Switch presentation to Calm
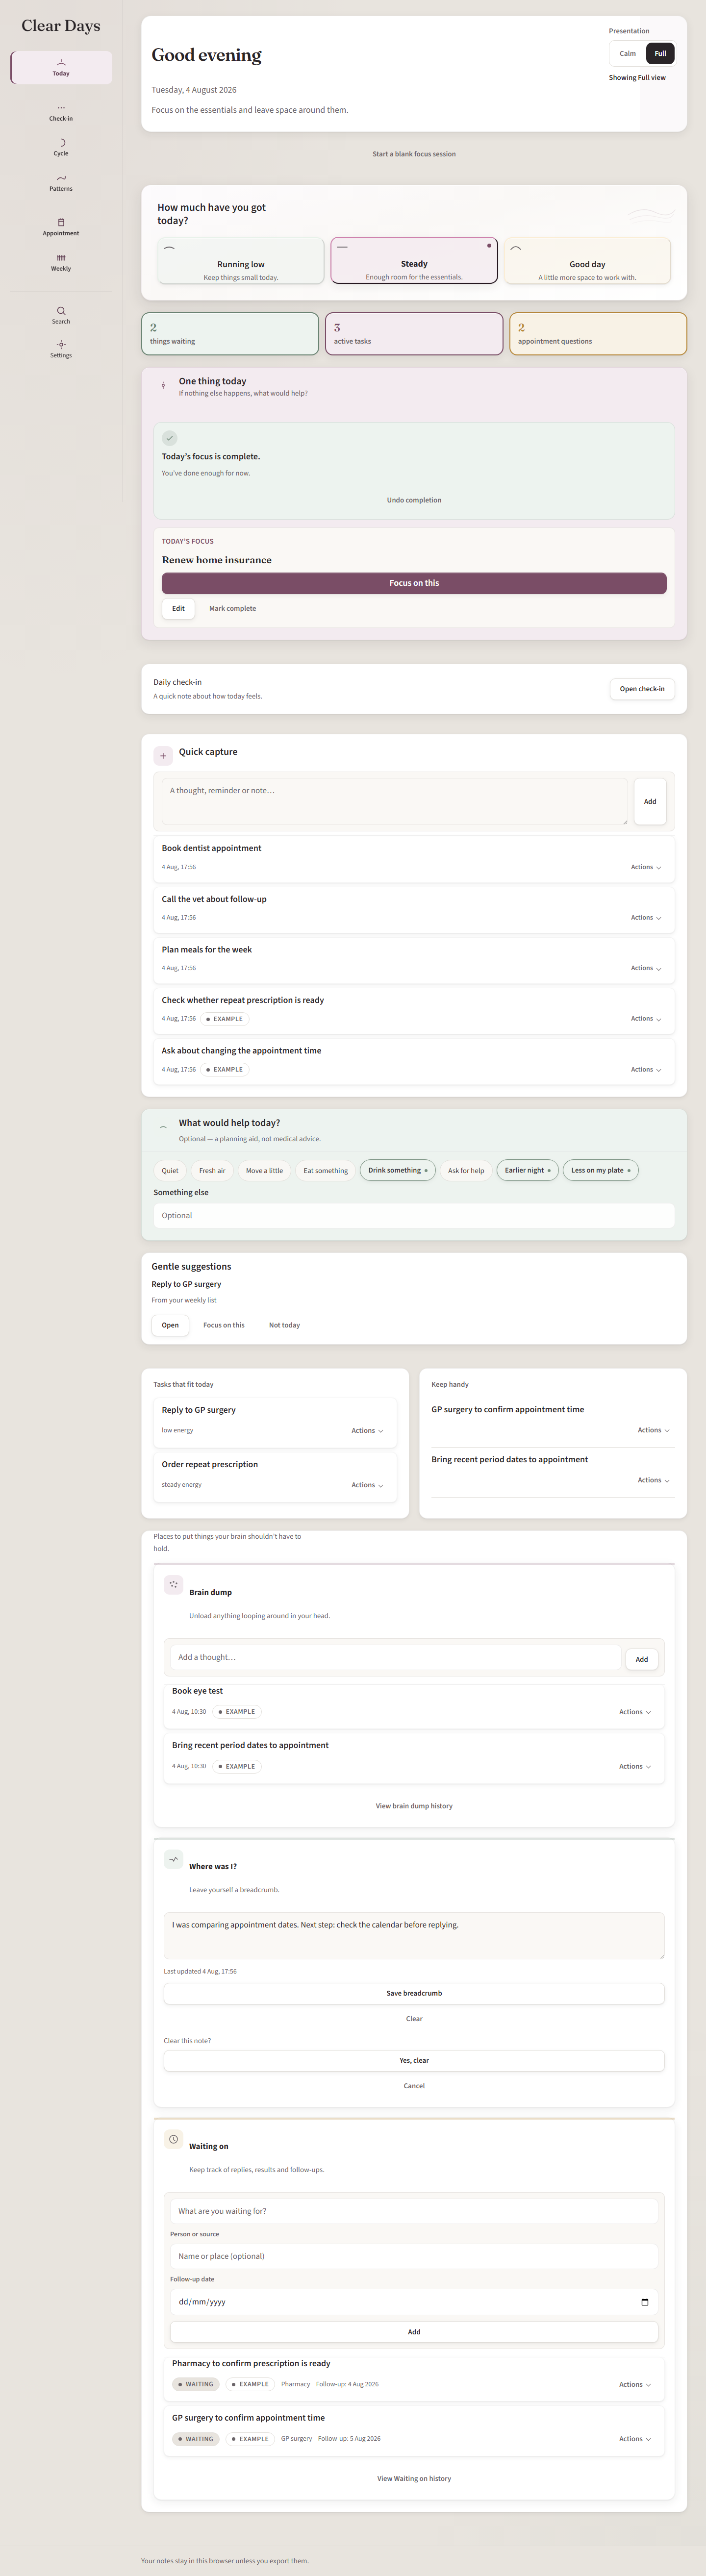Image resolution: width=706 pixels, height=2576 pixels. (x=628, y=54)
